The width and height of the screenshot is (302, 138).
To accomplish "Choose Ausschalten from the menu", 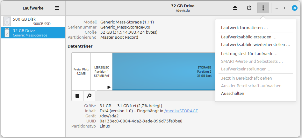I will coord(255,94).
